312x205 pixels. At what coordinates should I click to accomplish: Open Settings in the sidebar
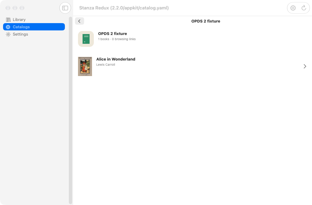click(34, 34)
